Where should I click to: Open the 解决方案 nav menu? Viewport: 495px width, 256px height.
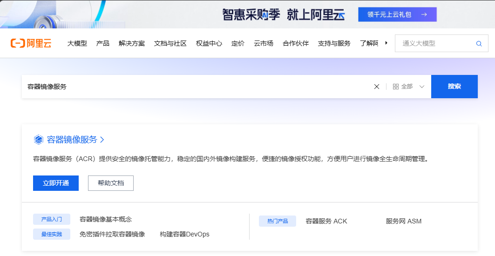132,44
